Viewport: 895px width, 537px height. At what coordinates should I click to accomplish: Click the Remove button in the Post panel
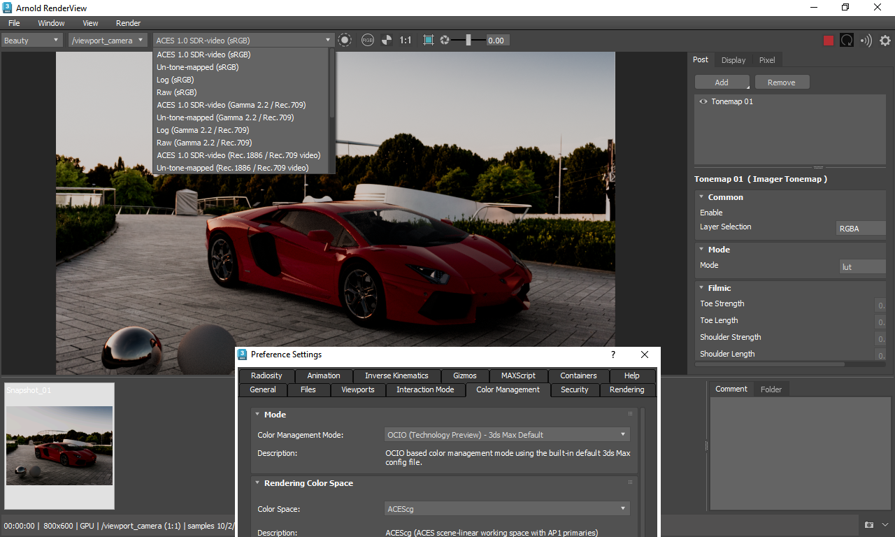782,82
